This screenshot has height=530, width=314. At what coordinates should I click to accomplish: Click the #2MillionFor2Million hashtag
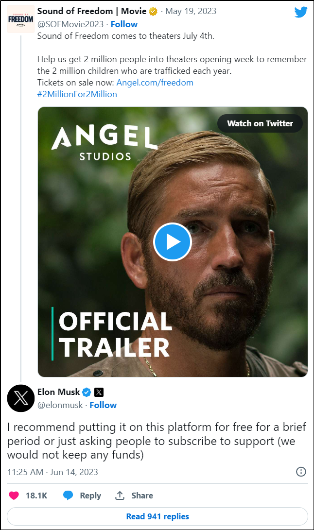(77, 94)
